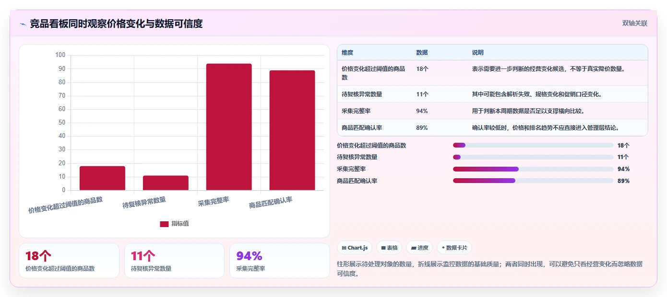
Task: Click the lightning icon beside the dashboard title
Action: point(23,23)
